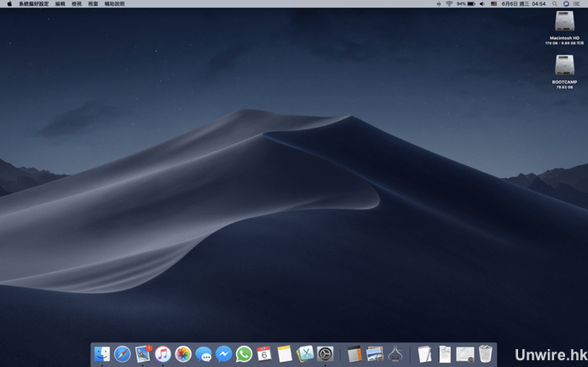Launch the scissors snipping app in Dock
The image size is (588, 367).
pyautogui.click(x=305, y=354)
